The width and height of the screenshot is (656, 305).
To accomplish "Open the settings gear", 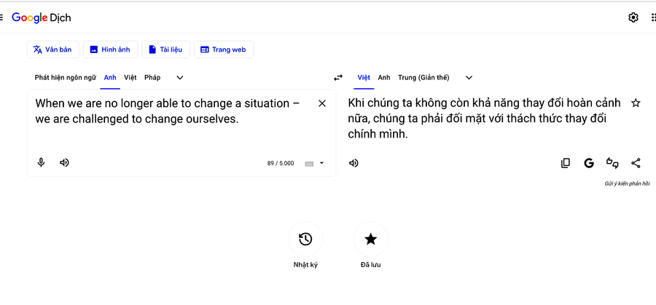I will pos(633,17).
